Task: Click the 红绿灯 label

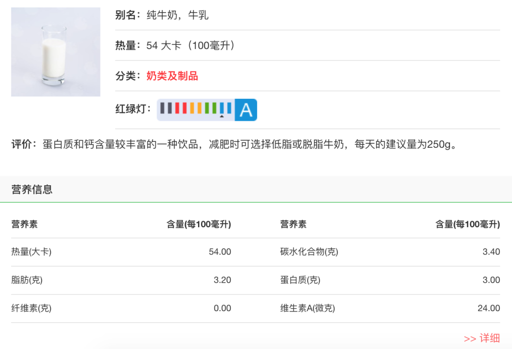Action: tap(133, 109)
